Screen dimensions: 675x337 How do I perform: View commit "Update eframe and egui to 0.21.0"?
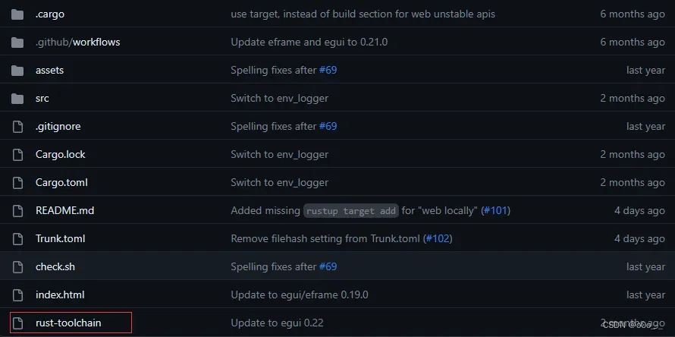point(309,43)
